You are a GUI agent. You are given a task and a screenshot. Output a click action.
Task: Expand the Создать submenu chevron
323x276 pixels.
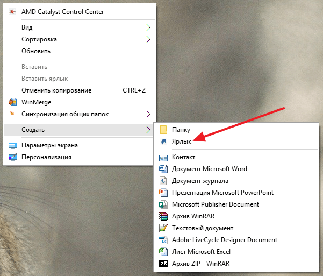148,130
